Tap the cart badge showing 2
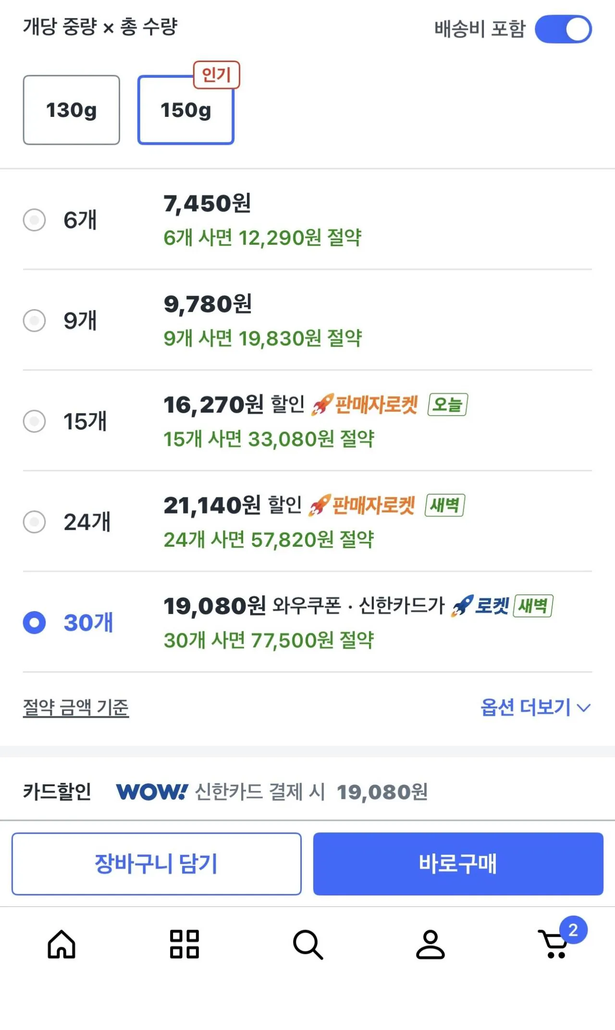Image resolution: width=615 pixels, height=1030 pixels. (573, 930)
